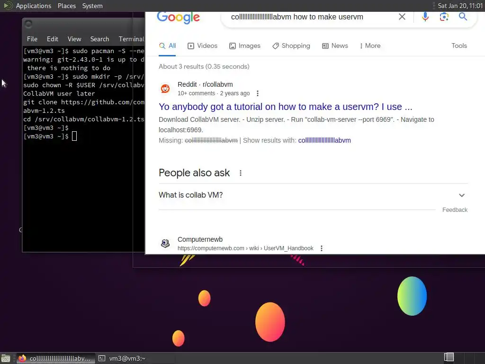Screen dimensions: 485x364
Task: Open options dots beside Reddit result
Action: pos(258,93)
